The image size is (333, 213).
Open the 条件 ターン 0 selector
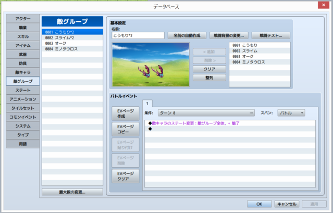tap(206, 113)
